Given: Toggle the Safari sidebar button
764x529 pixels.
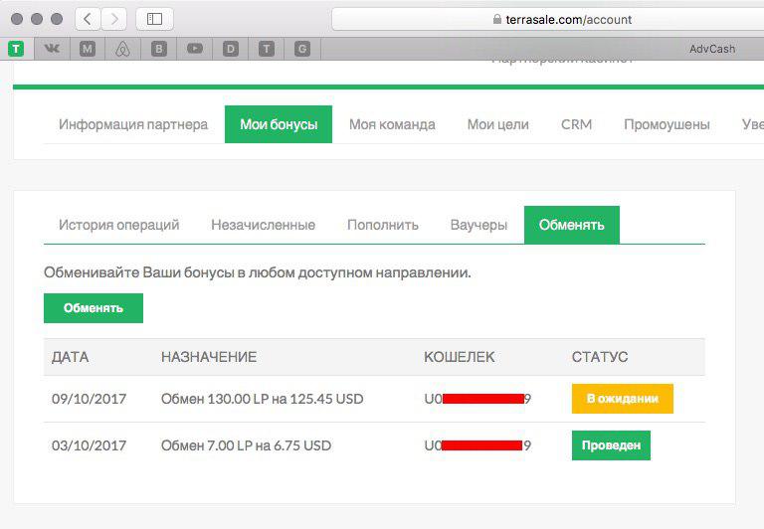Looking at the screenshot, I should click(154, 19).
